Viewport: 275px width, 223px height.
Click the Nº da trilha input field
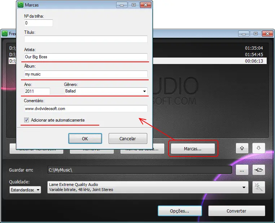pos(38,23)
